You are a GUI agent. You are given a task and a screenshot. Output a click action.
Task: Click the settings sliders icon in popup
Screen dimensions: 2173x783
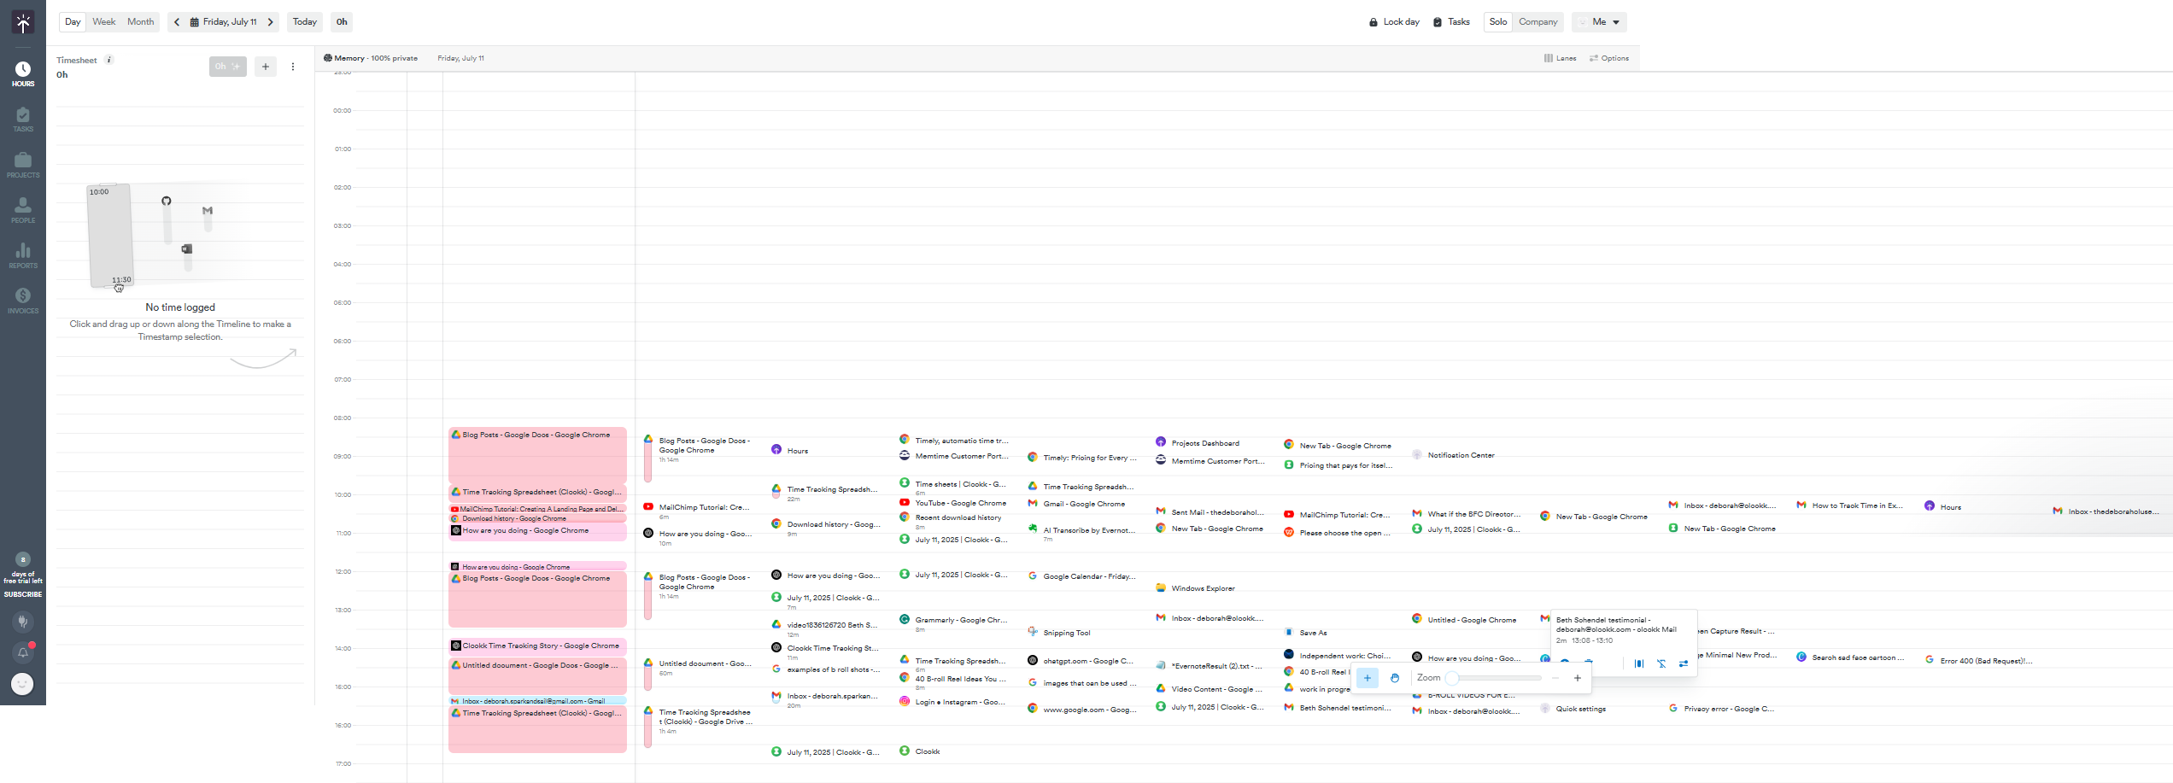[x=1684, y=663]
